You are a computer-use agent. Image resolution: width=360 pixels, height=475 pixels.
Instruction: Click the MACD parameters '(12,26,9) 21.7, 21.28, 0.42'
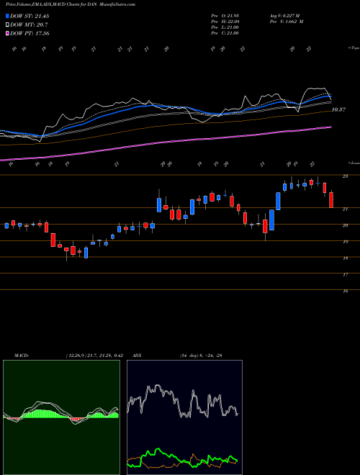click(94, 356)
